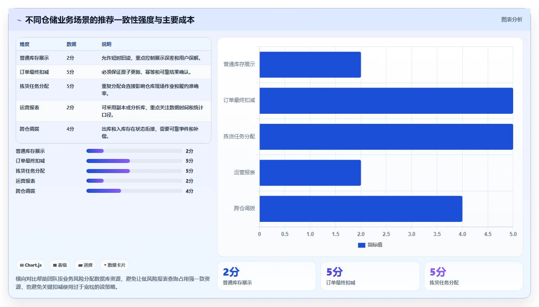The height and width of the screenshot is (307, 539).
Task: Click the 订单最终扣减 chart bar
Action: [x=386, y=100]
